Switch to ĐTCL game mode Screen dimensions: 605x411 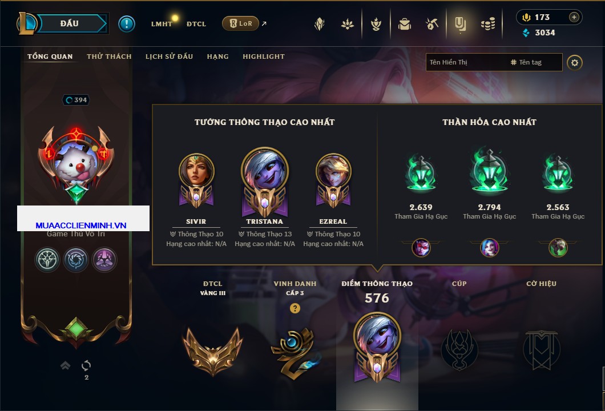pos(196,24)
